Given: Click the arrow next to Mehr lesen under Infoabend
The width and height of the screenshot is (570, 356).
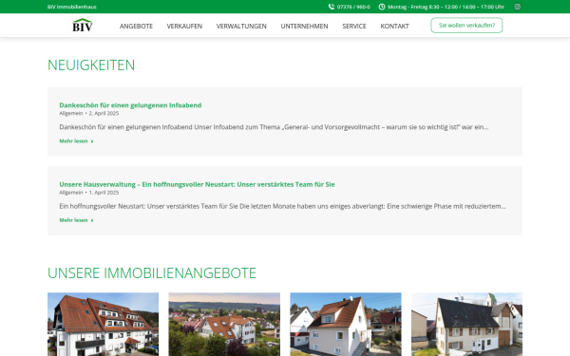Looking at the screenshot, I should click(92, 141).
